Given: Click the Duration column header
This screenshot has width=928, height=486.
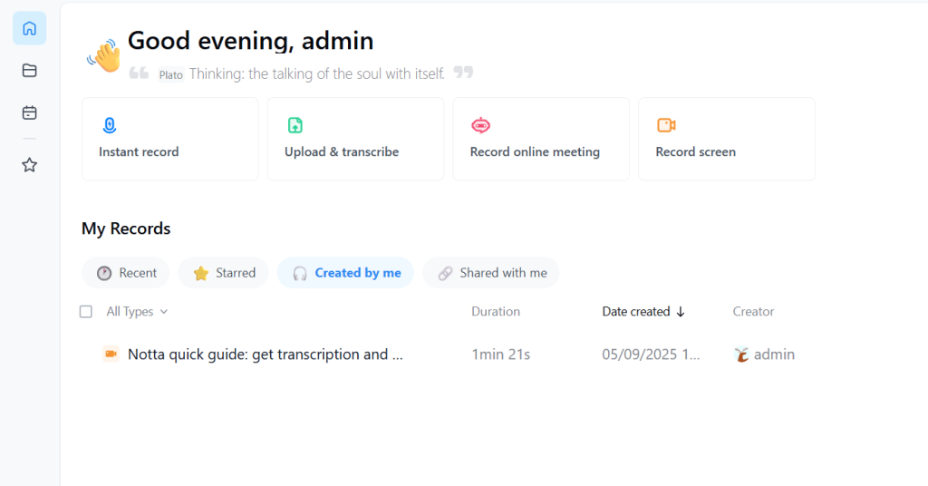Looking at the screenshot, I should click(x=496, y=311).
